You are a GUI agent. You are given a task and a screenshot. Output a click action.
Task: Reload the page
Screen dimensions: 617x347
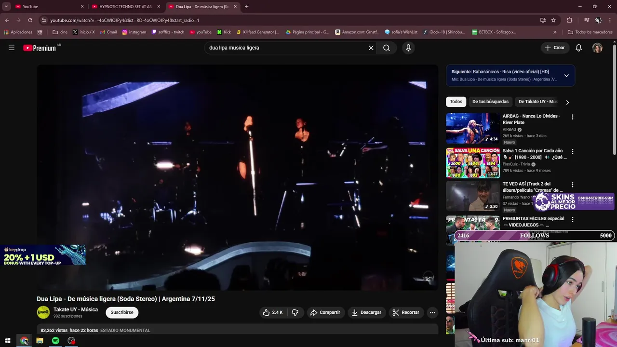[x=30, y=20]
